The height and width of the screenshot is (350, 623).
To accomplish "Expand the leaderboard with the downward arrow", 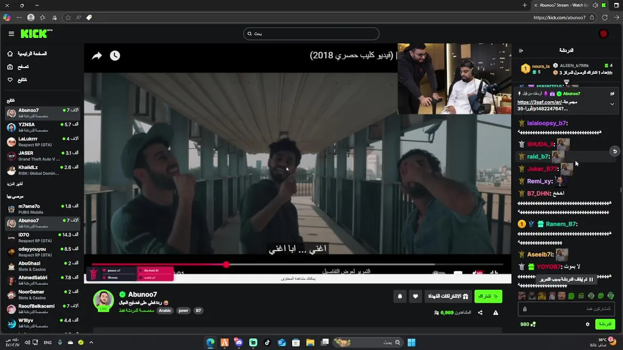I will (566, 82).
